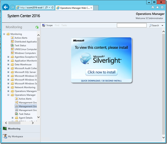Expand the Agentless Exception Monitoring folder

8,57
